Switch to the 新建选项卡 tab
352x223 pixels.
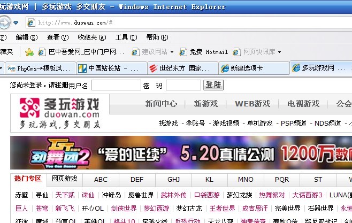point(254,68)
